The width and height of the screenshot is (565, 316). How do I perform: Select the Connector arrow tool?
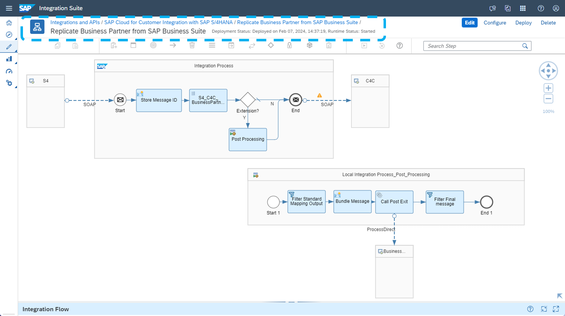coord(173,45)
